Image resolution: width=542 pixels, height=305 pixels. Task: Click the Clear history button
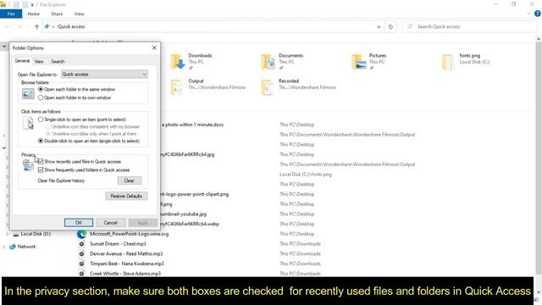pos(130,180)
